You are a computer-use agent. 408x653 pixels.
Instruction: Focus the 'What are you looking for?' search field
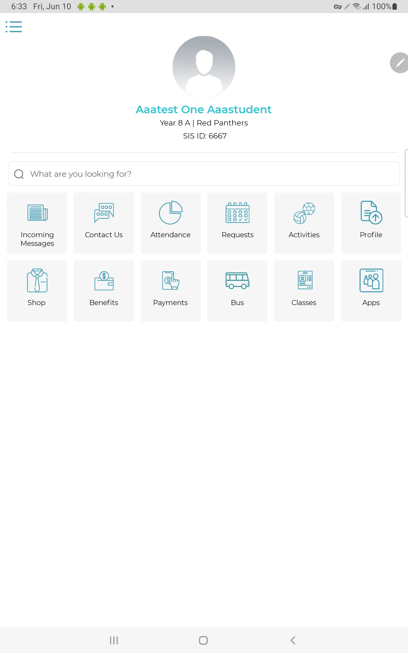pos(204,173)
